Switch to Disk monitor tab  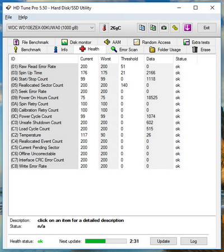[77, 42]
